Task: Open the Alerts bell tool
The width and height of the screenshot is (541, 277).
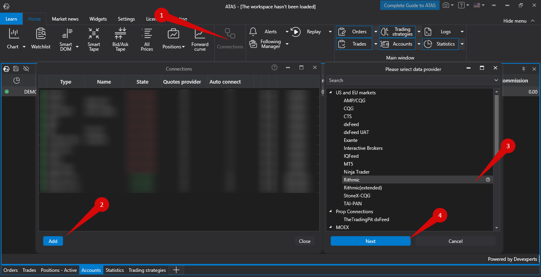Action: pos(264,32)
